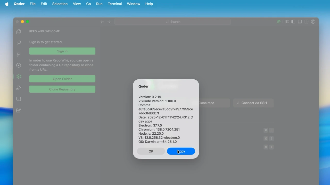Open the Remote Explorer monitor icon

(19, 99)
